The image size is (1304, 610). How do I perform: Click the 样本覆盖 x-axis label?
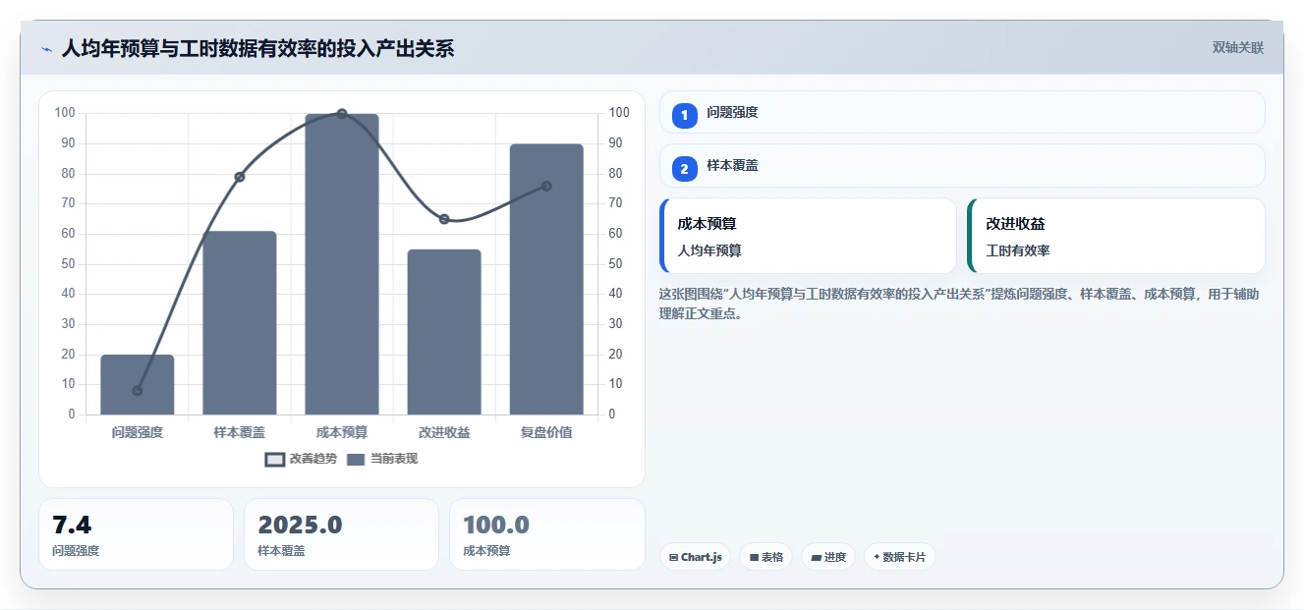click(240, 432)
